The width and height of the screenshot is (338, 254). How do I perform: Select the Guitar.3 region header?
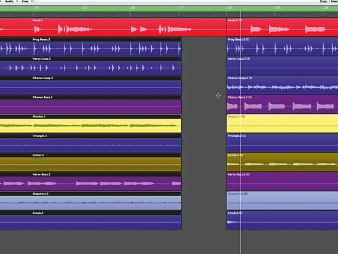(x=91, y=155)
